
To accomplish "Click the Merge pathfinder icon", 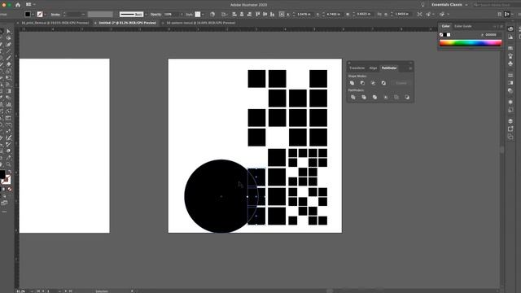I will click(374, 97).
